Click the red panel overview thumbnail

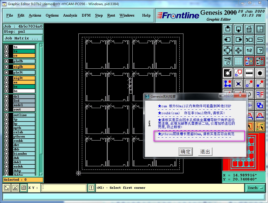click(244, 152)
